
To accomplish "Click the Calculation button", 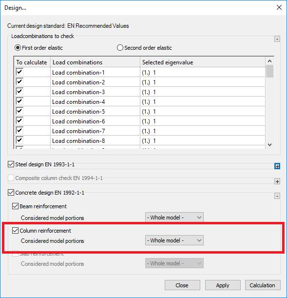I will coord(263,285).
